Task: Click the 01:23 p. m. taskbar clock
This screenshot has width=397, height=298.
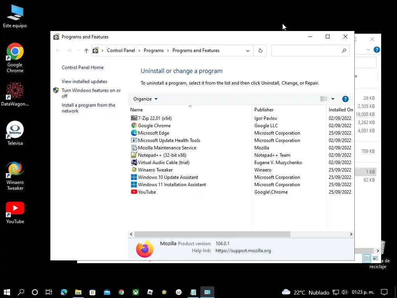Action: (x=363, y=292)
